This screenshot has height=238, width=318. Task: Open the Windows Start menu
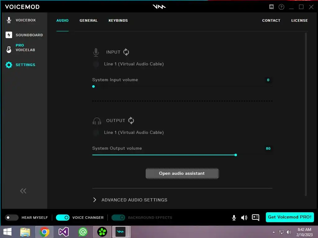(7, 232)
